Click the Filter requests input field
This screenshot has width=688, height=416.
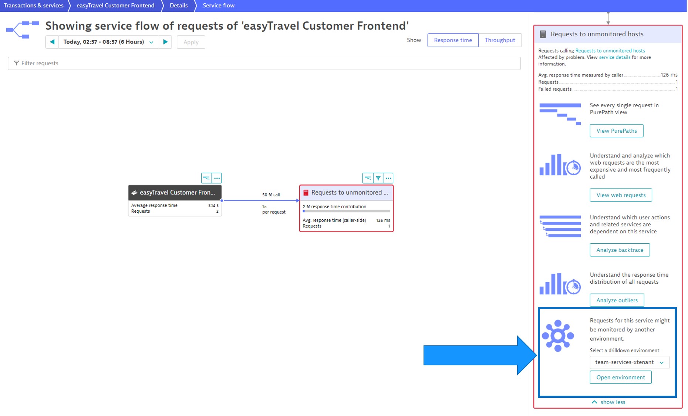click(264, 63)
